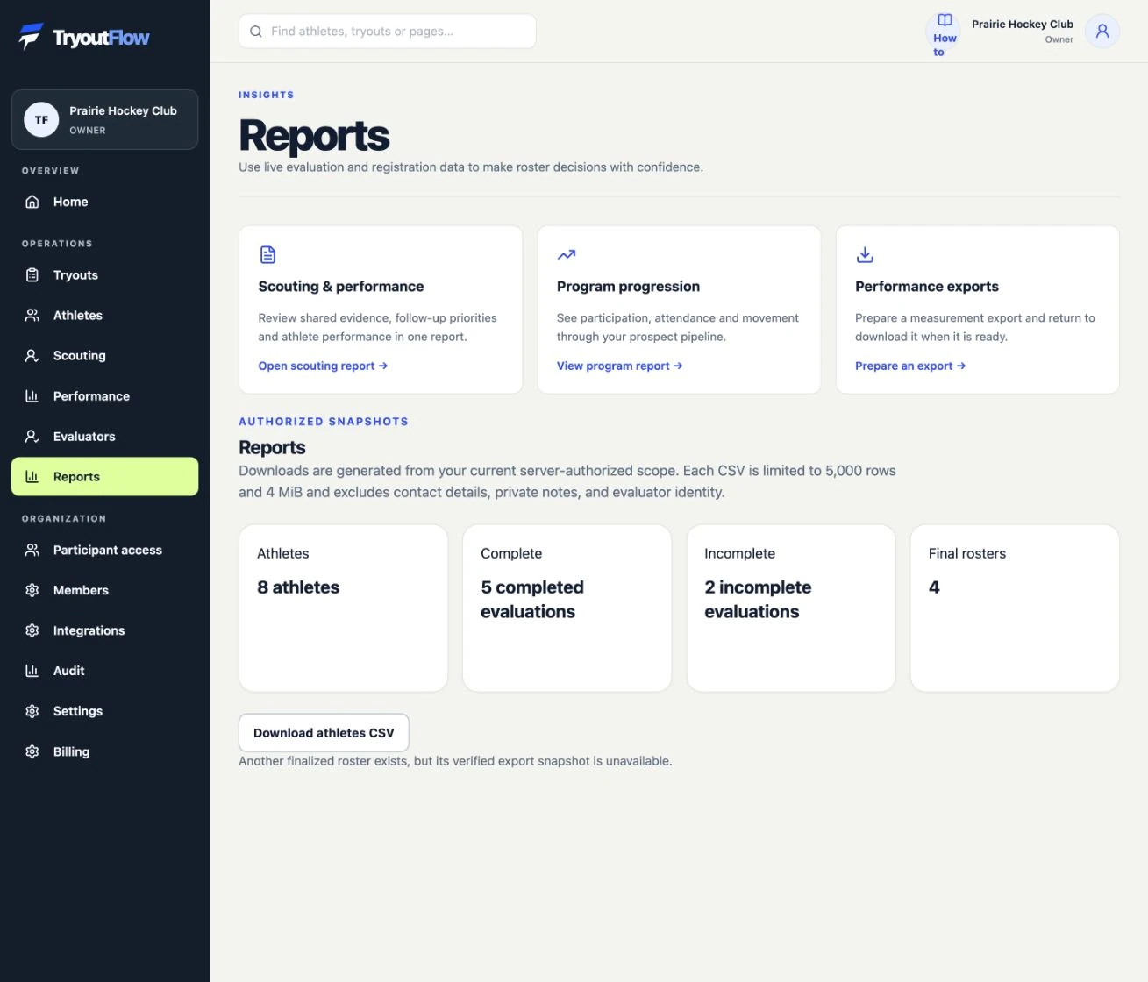Image resolution: width=1148 pixels, height=982 pixels.
Task: Select the Reports sidebar item
Action: [104, 477]
